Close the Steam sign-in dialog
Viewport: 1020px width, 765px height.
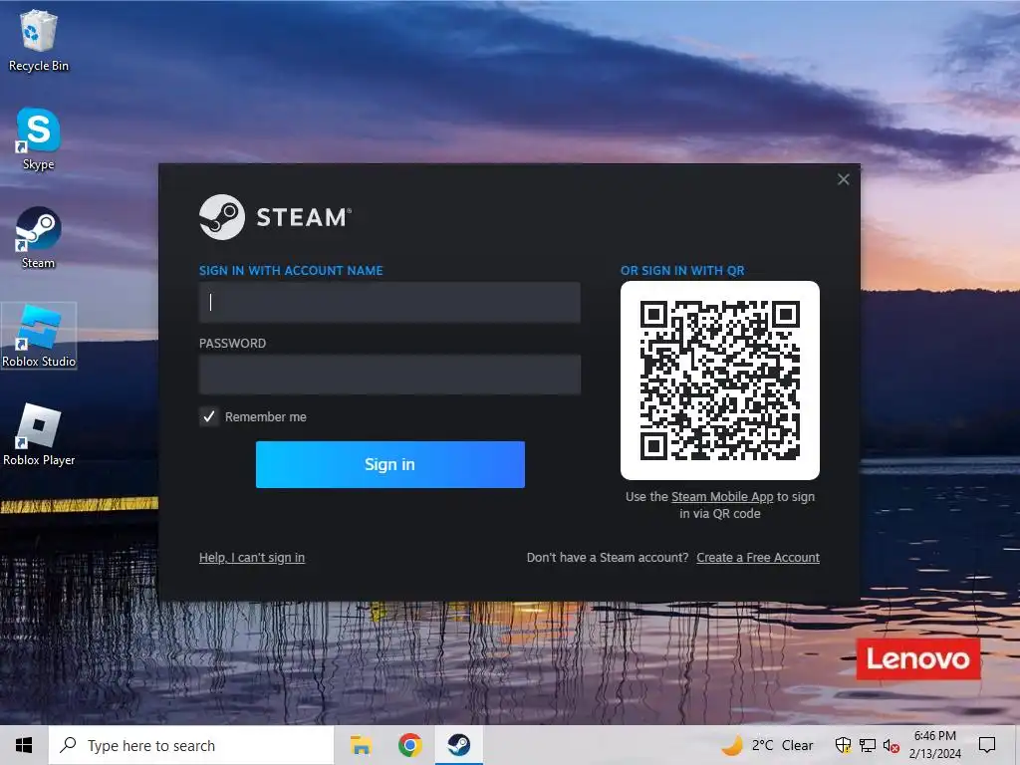tap(843, 179)
